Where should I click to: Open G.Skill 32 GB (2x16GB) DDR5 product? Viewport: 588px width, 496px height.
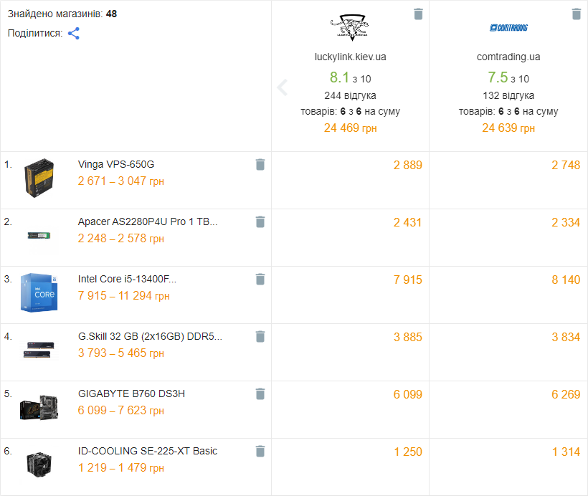150,337
